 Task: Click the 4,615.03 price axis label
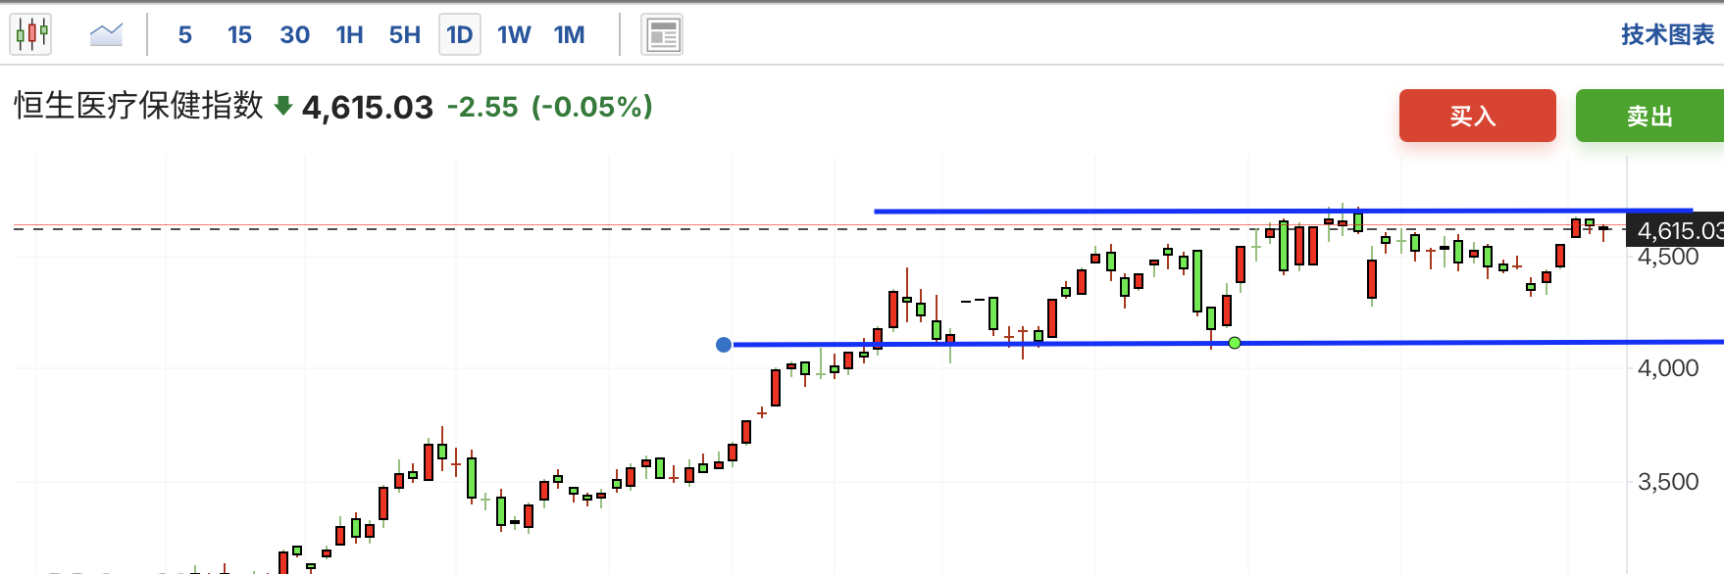point(1675,231)
